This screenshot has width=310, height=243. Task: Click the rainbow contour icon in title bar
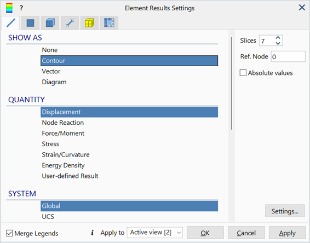(9, 8)
